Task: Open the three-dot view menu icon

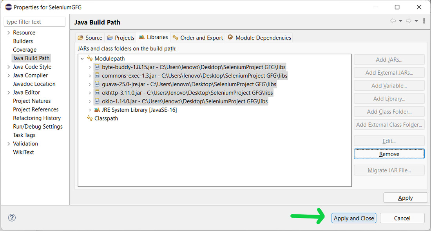Action: pyautogui.click(x=424, y=21)
